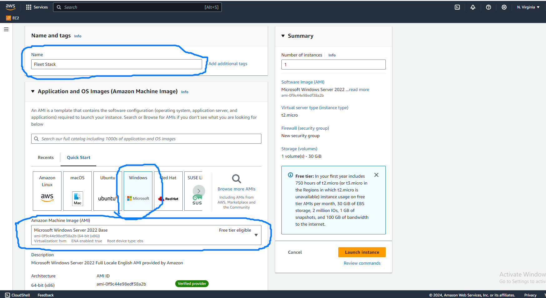Click the AMI catalog search box
This screenshot has width=546, height=298.
click(x=146, y=139)
